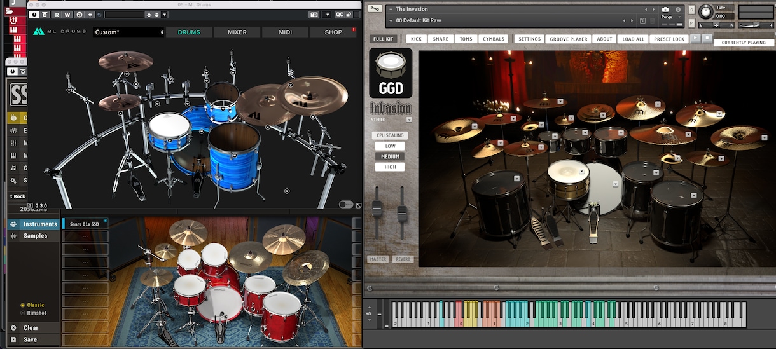Click the save snapshot disk icon
Screen dimensions: 776x349
pyautogui.click(x=642, y=20)
